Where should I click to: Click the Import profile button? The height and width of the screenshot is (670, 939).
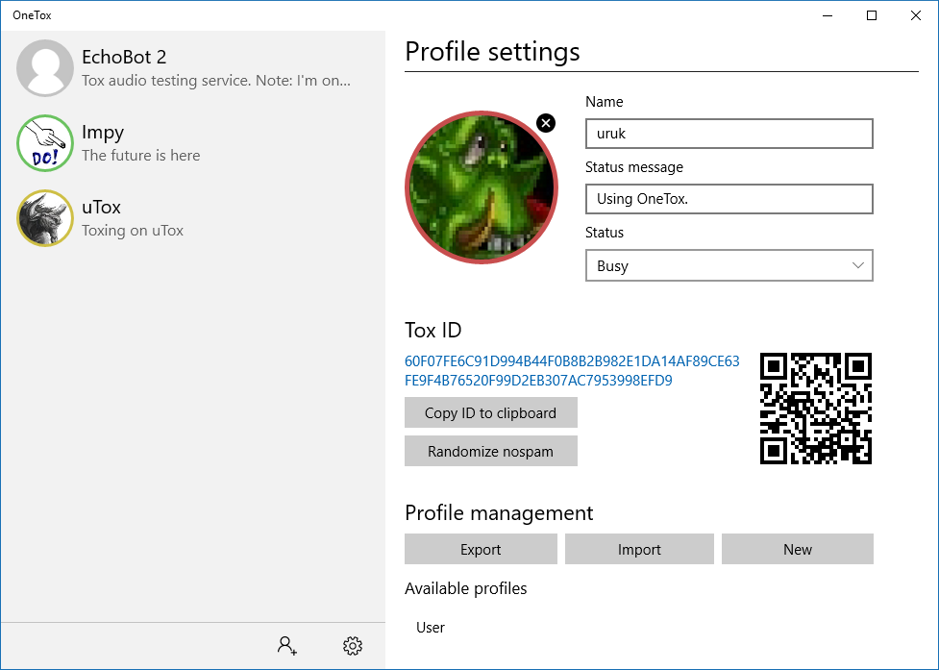[639, 549]
